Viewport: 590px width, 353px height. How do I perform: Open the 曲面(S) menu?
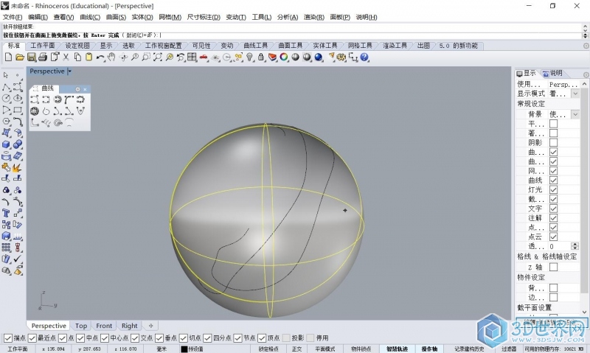pyautogui.click(x=116, y=17)
